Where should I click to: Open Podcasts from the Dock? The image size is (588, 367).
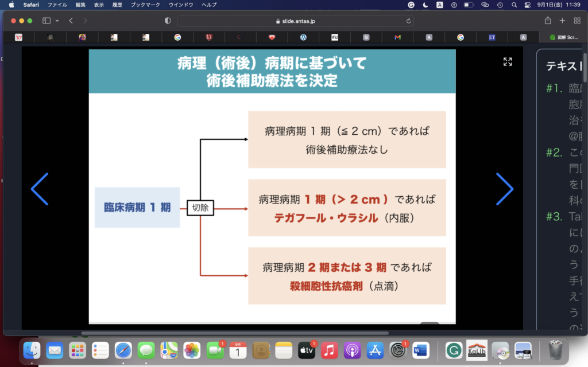tap(352, 350)
